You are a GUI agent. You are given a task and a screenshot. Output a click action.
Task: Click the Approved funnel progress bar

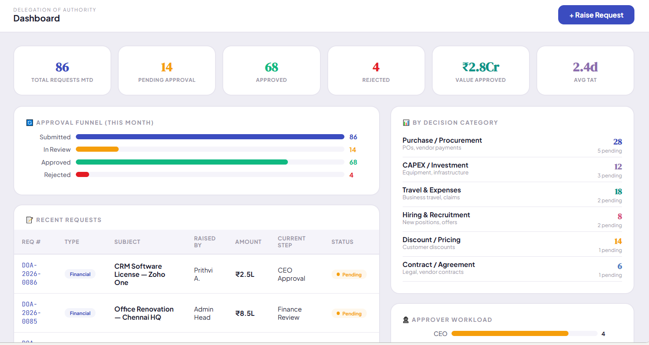coord(210,162)
